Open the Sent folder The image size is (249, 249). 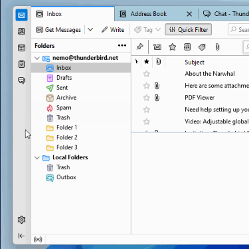pos(81,88)
